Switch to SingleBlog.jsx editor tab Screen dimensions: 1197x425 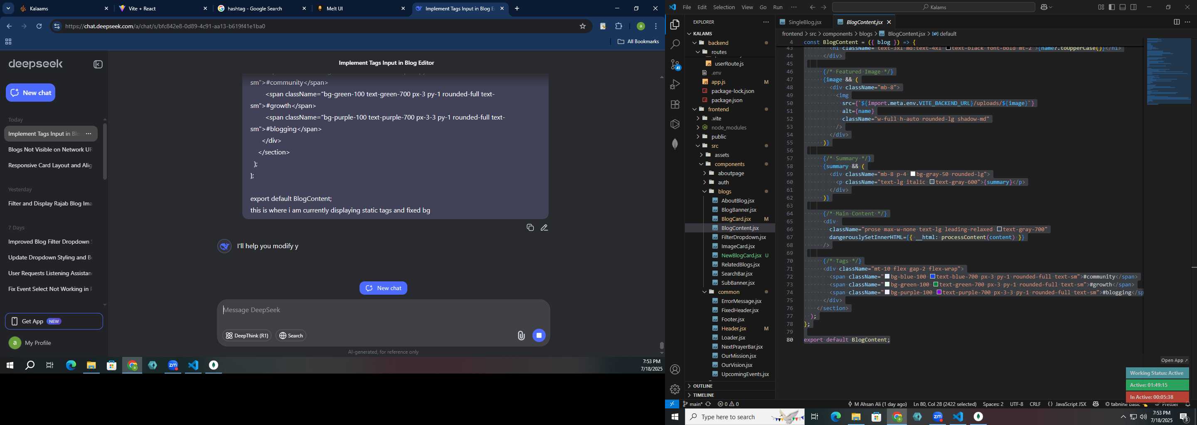pos(804,22)
